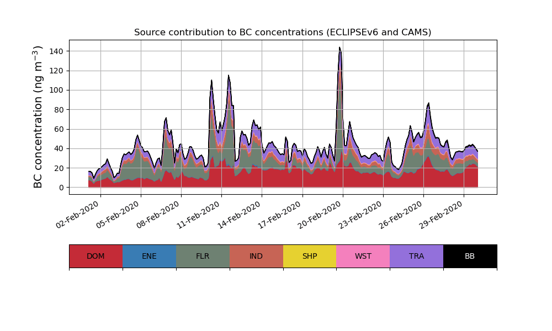Click the purple TRA legend swatch
Image resolution: width=552 pixels, height=331 pixels.
click(416, 256)
